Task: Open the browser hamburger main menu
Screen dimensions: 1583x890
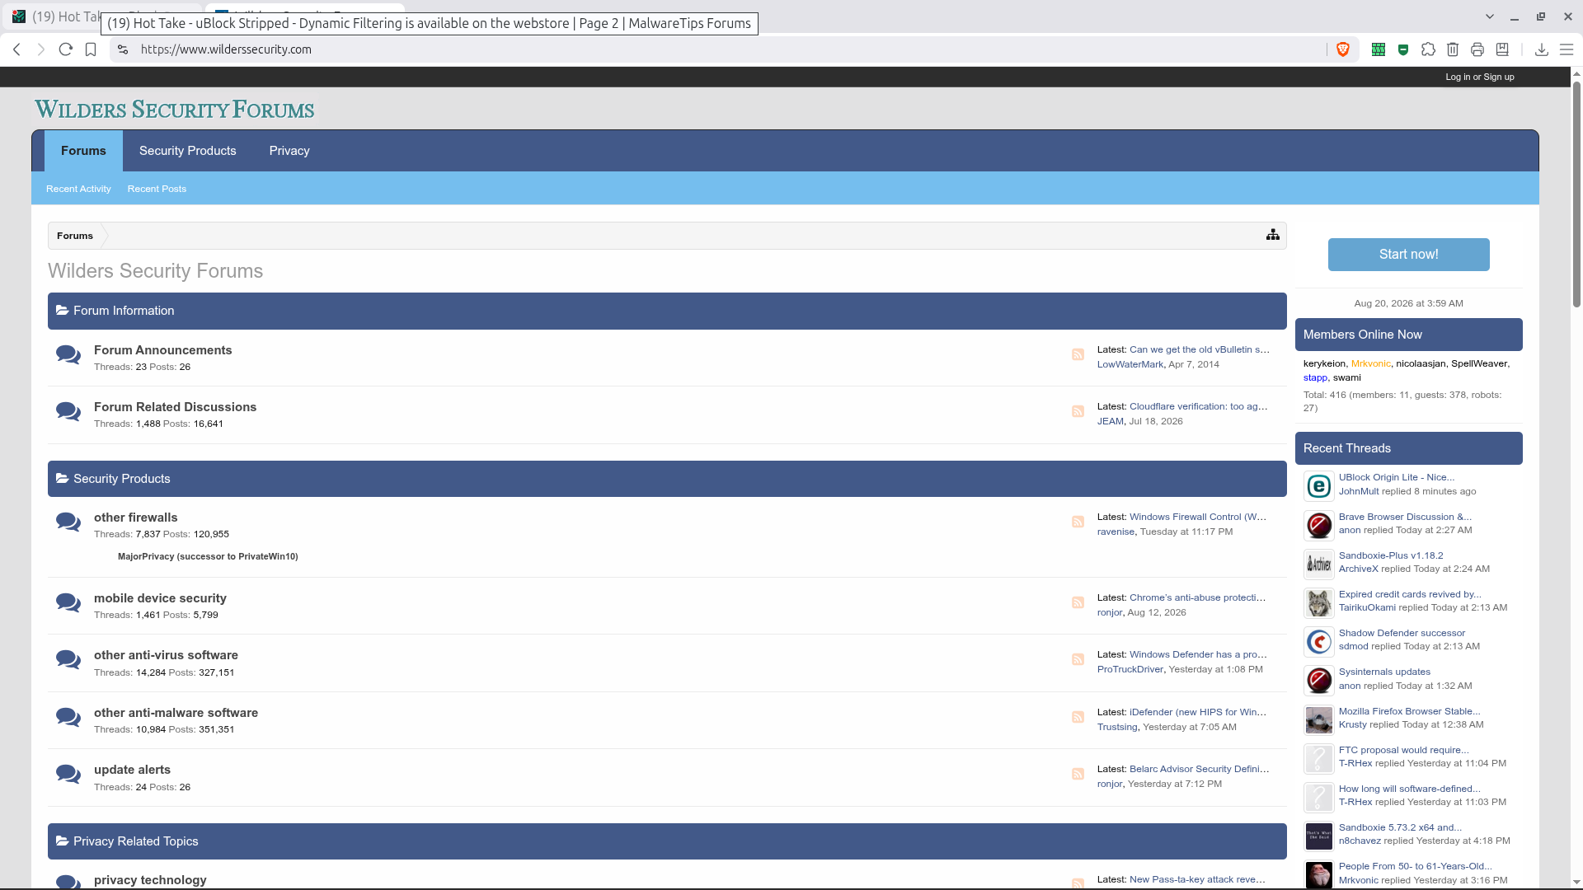Action: 1567,49
